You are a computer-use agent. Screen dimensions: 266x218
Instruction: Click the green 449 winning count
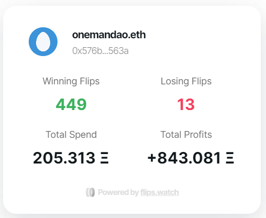[x=71, y=104]
